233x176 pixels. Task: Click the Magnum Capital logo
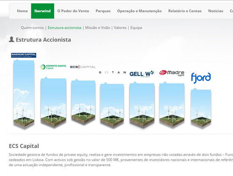point(24,55)
